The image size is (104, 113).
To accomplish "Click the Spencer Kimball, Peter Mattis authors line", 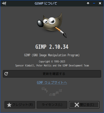I will point(52,65).
